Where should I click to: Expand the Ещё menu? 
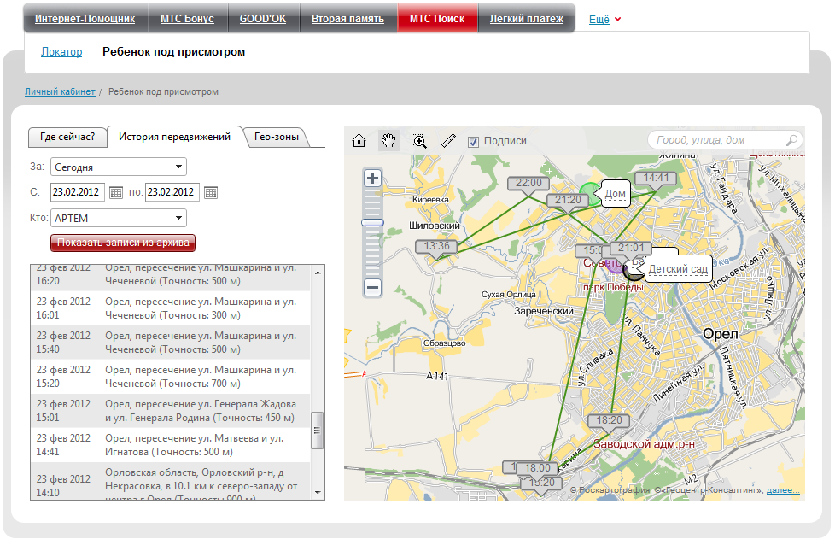(604, 19)
